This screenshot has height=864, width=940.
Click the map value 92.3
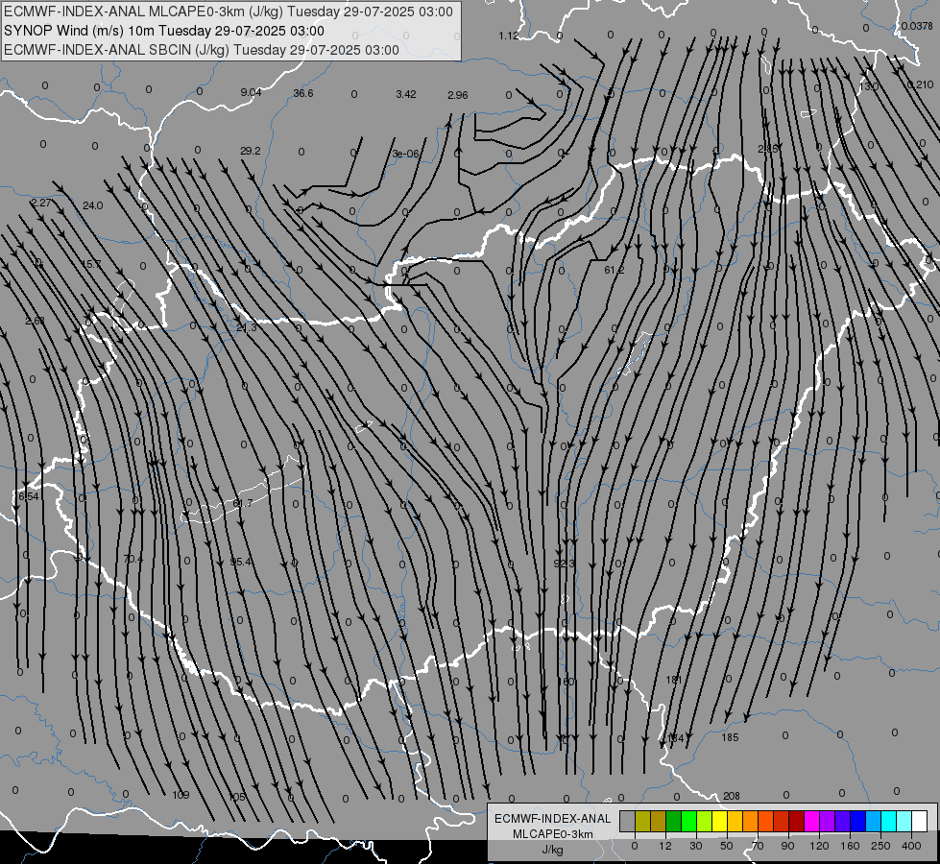point(564,564)
